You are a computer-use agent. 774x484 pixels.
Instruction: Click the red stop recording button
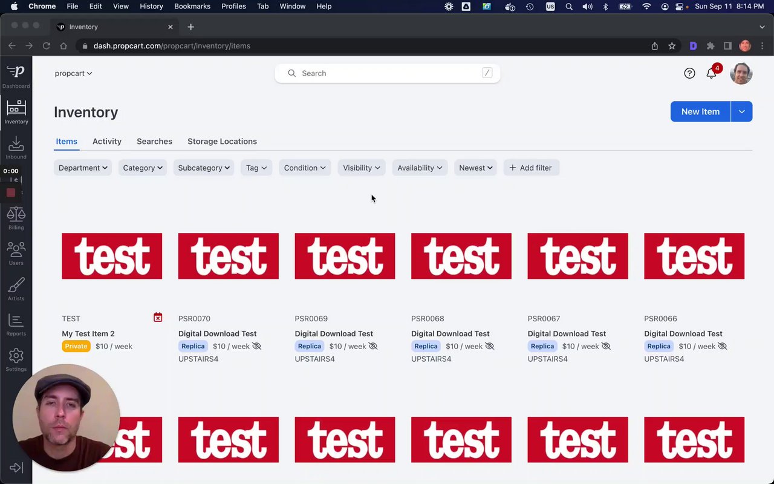coord(10,192)
